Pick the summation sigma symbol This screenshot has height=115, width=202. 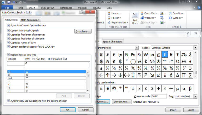pyautogui.click(x=190, y=75)
